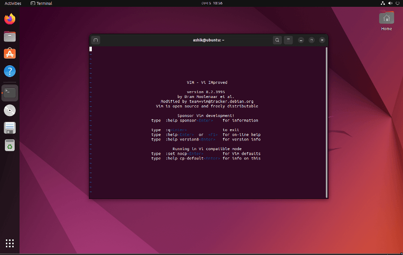This screenshot has width=403, height=255.
Task: Click 'Running in Vi compatible mode' text
Action: point(207,149)
